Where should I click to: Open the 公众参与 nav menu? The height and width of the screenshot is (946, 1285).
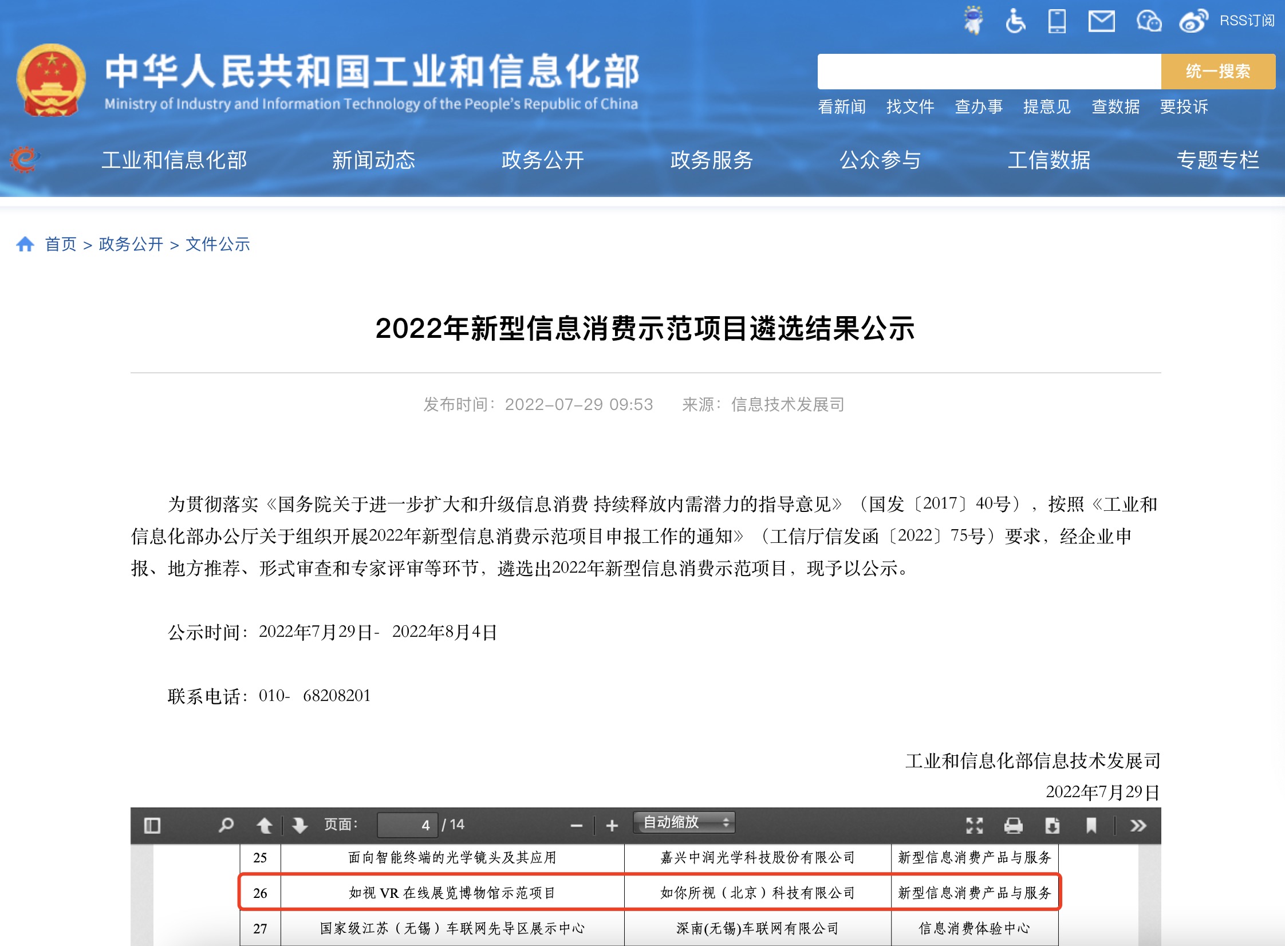pyautogui.click(x=880, y=160)
